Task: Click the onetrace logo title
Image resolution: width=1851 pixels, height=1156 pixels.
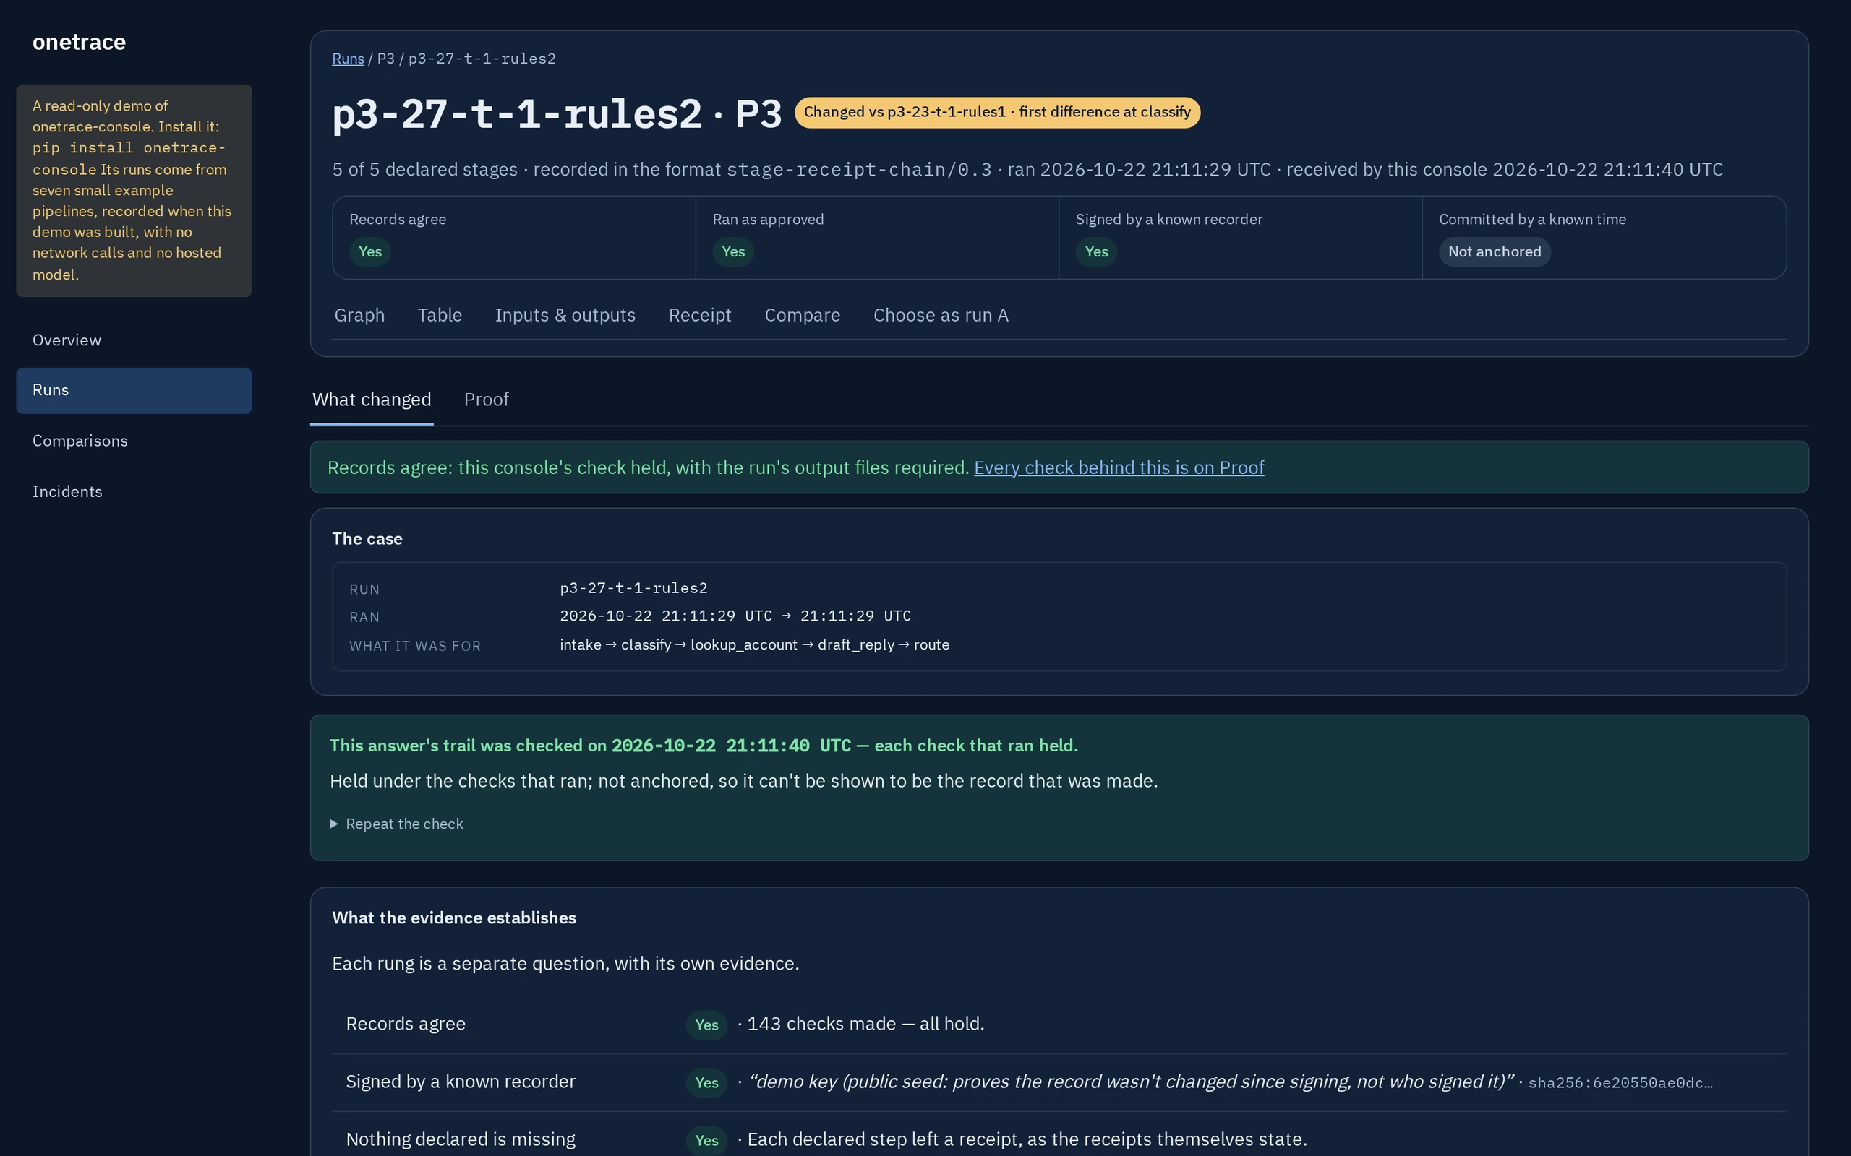Action: tap(79, 42)
